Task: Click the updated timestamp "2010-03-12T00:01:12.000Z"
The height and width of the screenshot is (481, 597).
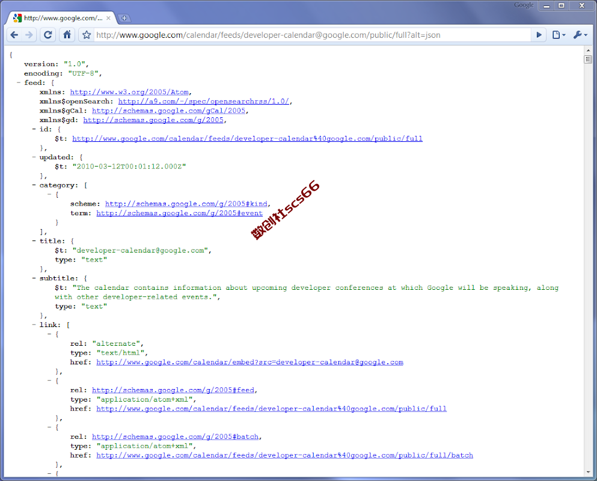Action: pyautogui.click(x=129, y=167)
